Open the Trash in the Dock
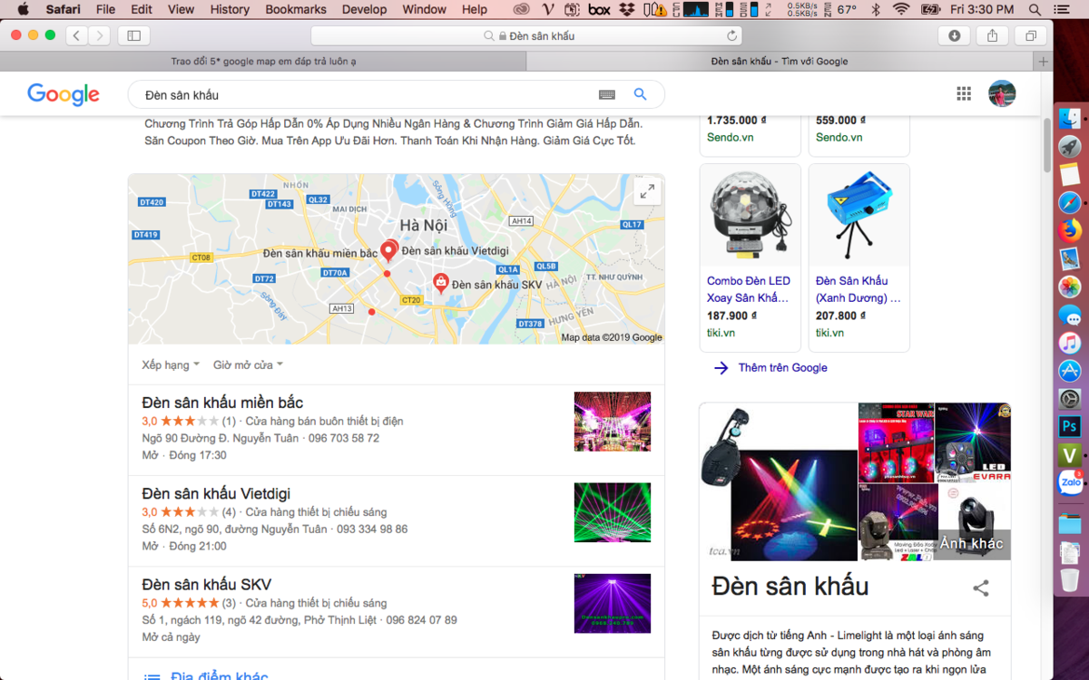Viewport: 1089px width, 680px height. tap(1070, 580)
